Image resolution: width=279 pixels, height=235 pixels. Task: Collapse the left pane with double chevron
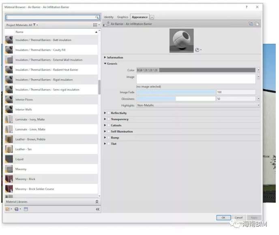pos(97,210)
